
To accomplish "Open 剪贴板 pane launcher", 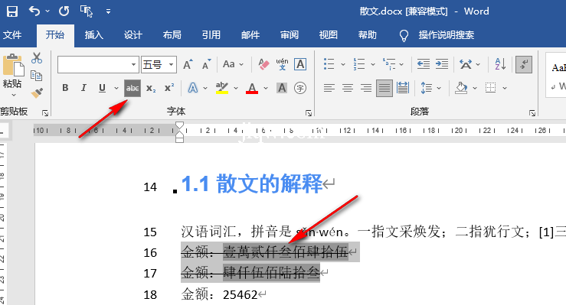I will coord(45,113).
